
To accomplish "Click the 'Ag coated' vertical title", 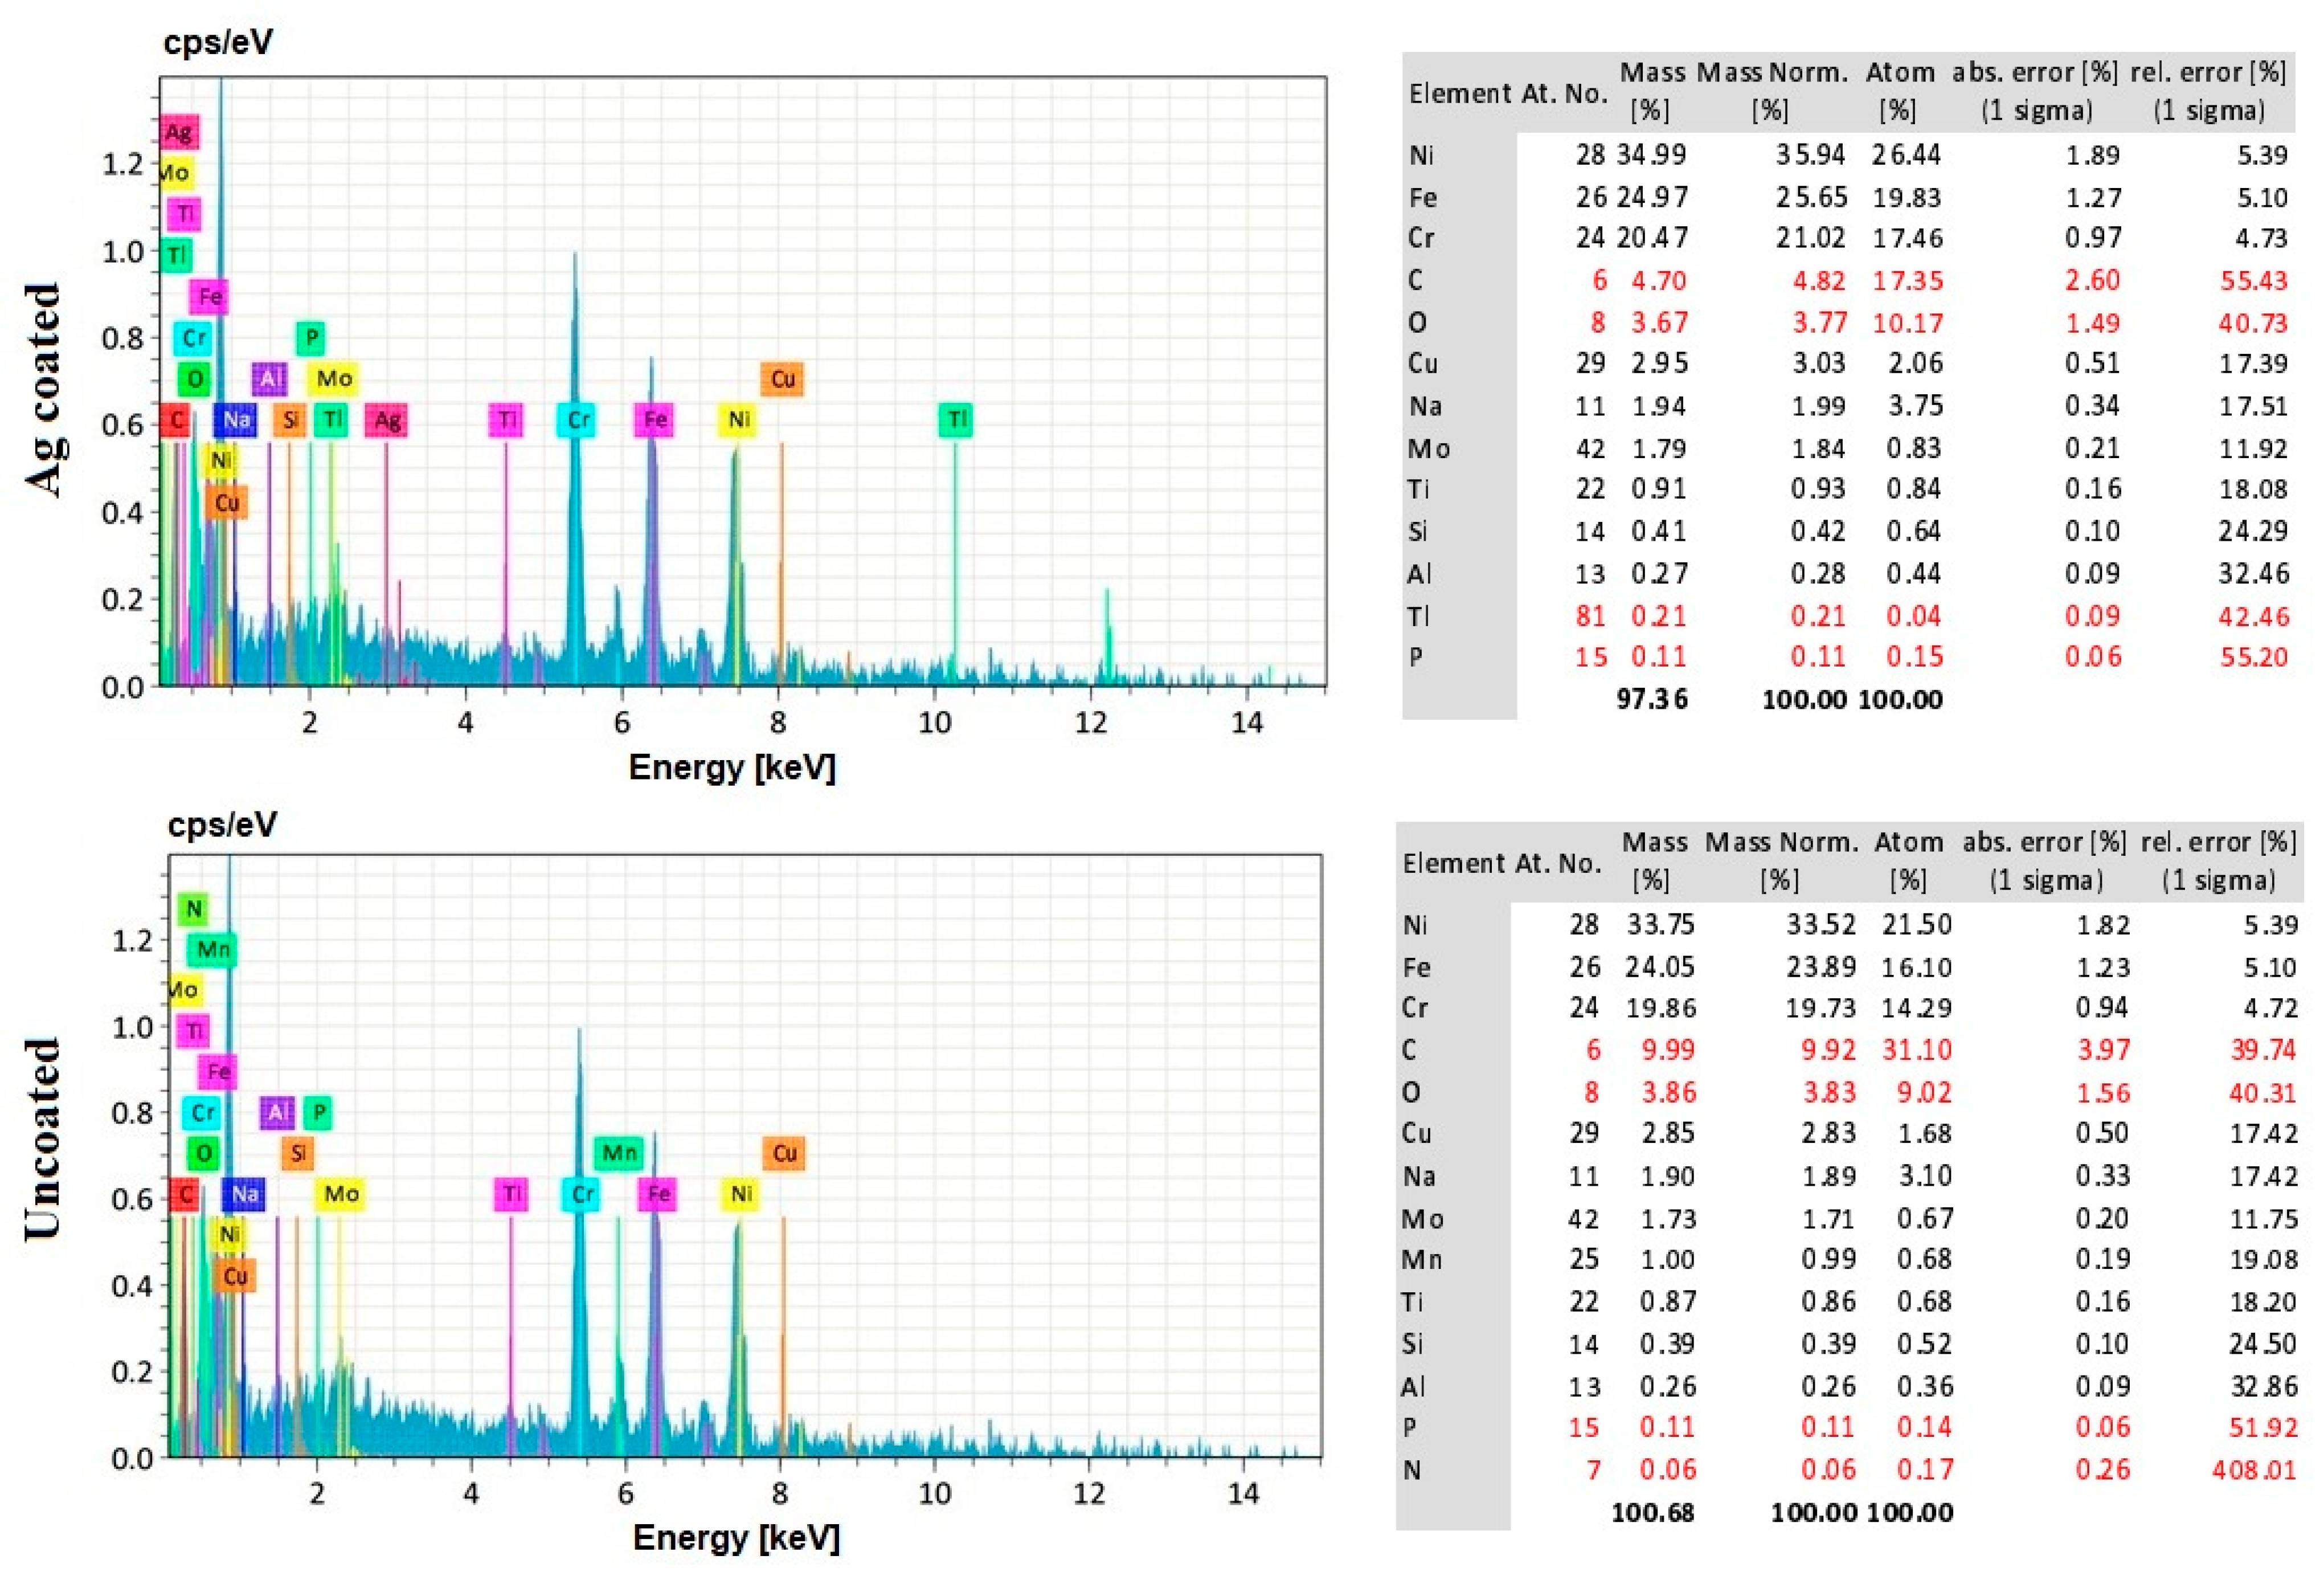I will point(44,390).
